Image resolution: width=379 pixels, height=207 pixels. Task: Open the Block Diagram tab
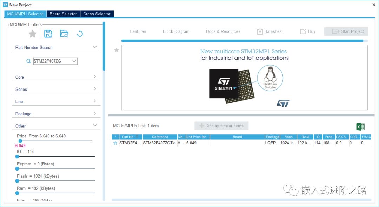click(176, 31)
